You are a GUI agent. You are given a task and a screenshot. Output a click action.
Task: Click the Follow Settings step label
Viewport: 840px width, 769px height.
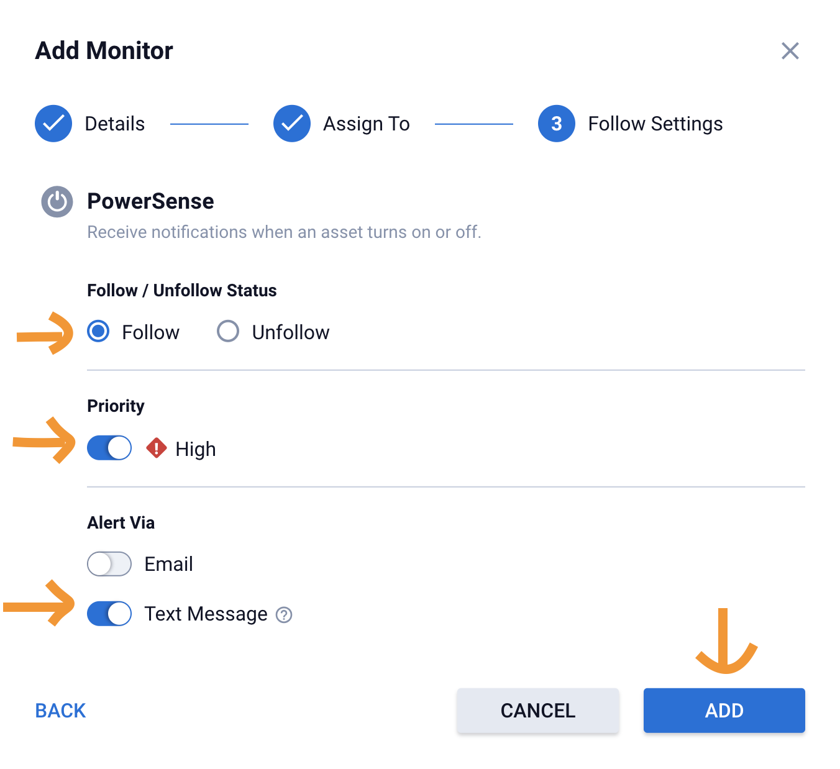[x=655, y=124]
